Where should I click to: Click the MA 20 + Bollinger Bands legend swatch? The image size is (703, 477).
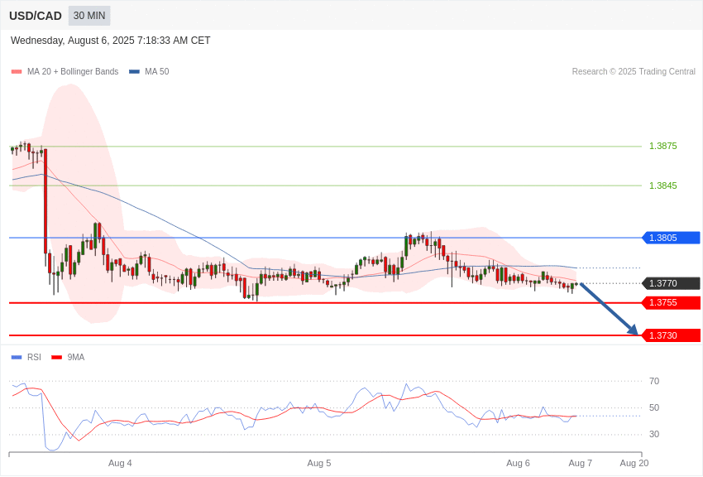pyautogui.click(x=17, y=72)
